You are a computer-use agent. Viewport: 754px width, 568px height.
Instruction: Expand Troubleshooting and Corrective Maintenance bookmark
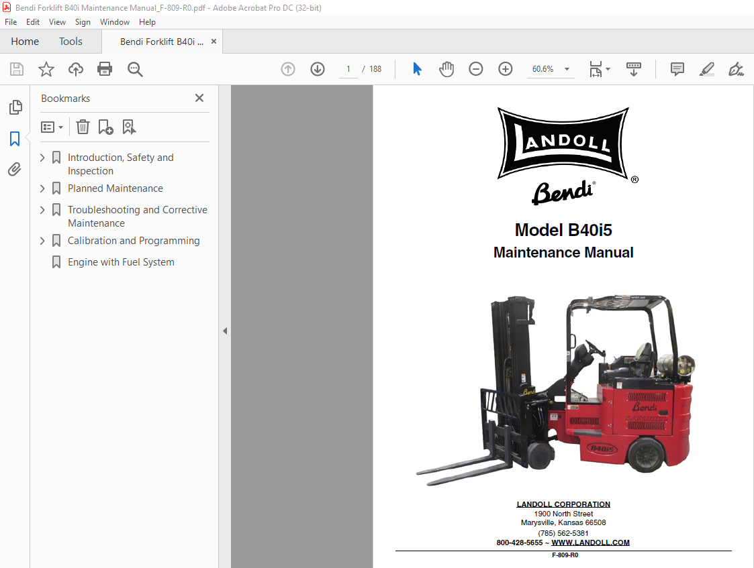pyautogui.click(x=42, y=210)
